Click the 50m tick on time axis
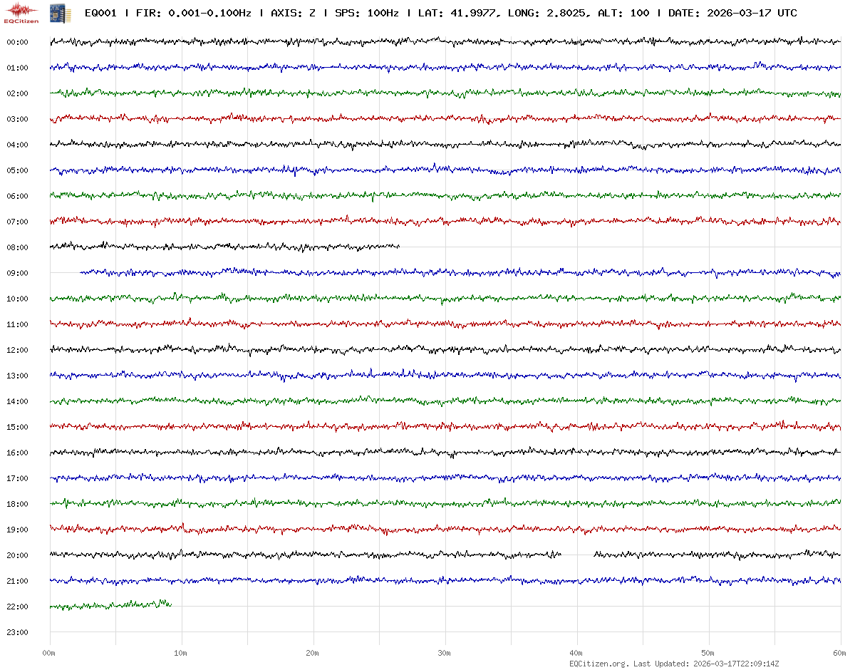Image resolution: width=855 pixels, height=670 pixels. coord(708,653)
